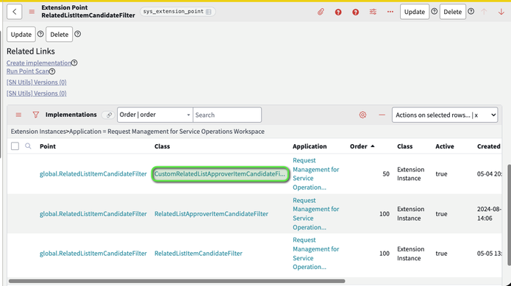This screenshot has width=511, height=286.
Task: Click the lower Update button
Action: (21, 35)
